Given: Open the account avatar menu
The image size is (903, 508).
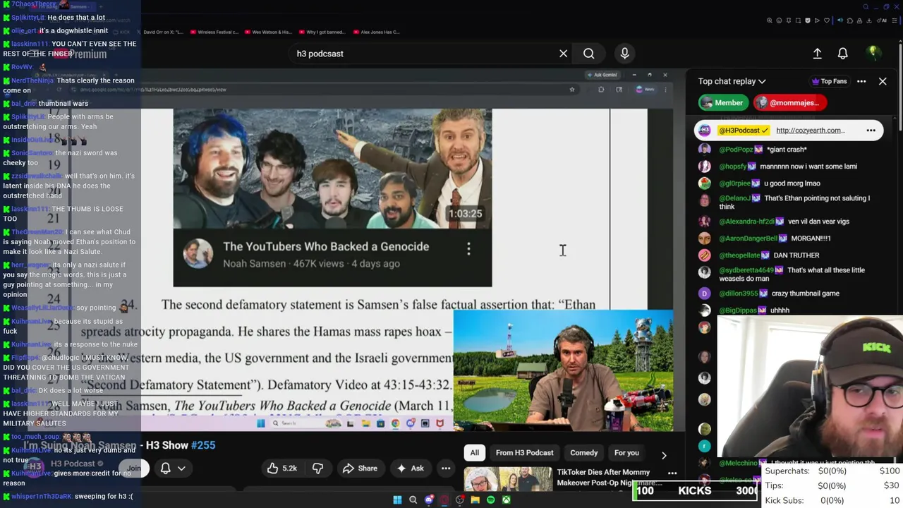Looking at the screenshot, I should [x=873, y=53].
